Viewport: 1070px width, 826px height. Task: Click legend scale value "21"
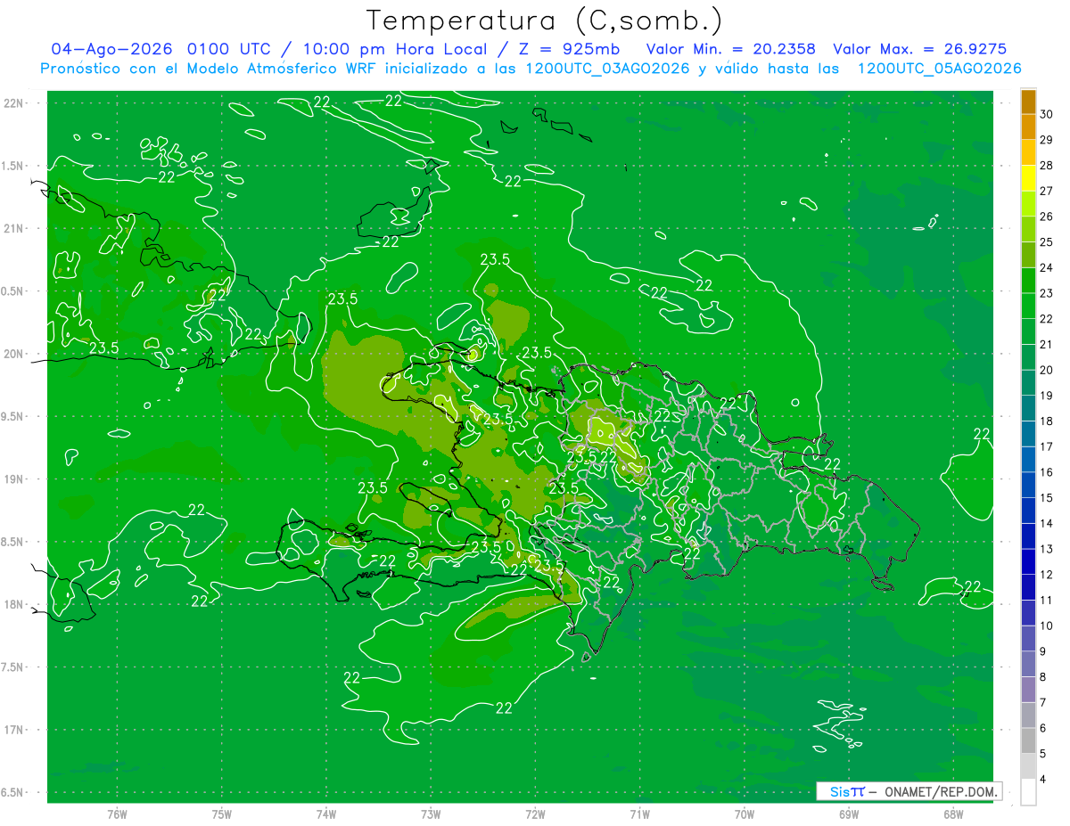pos(1046,344)
